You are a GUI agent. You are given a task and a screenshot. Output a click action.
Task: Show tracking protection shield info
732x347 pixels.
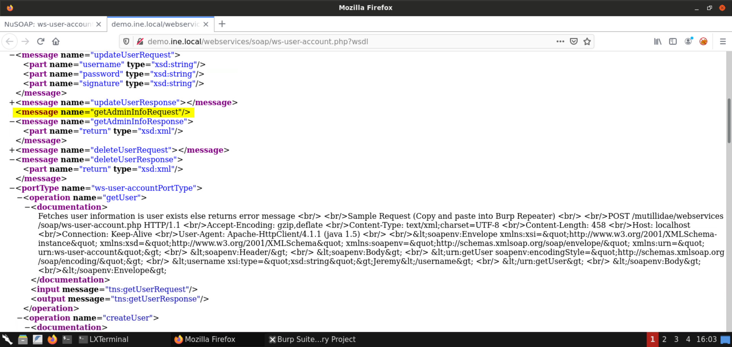point(127,41)
